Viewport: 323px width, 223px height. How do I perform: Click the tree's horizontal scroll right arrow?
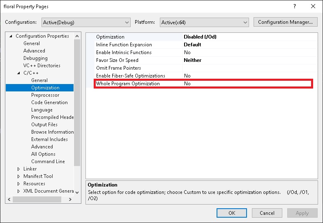coord(70,199)
